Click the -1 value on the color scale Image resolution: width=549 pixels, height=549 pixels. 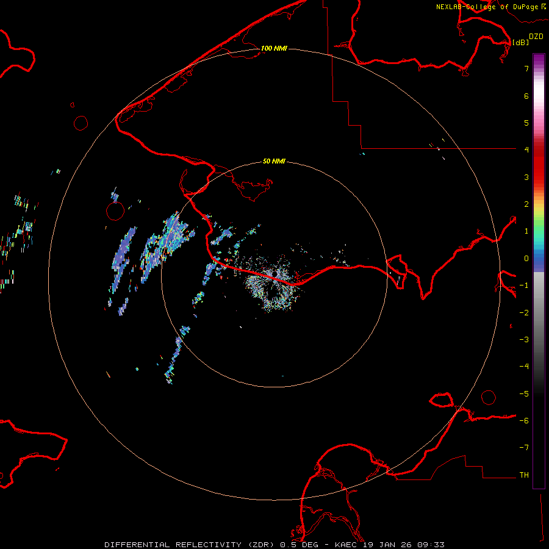pos(524,285)
